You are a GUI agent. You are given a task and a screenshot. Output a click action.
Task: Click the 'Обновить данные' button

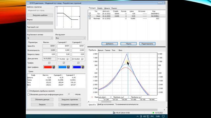pos(42,100)
